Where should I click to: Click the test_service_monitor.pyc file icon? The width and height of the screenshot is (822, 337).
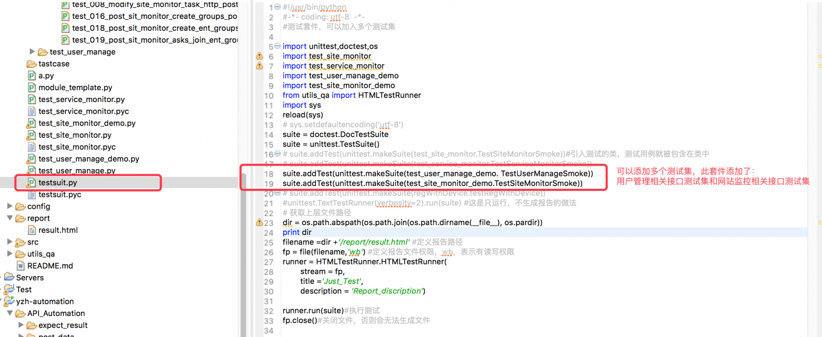coord(32,111)
